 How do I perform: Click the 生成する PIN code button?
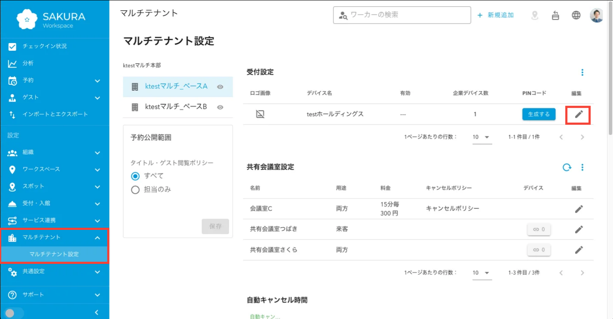(538, 114)
